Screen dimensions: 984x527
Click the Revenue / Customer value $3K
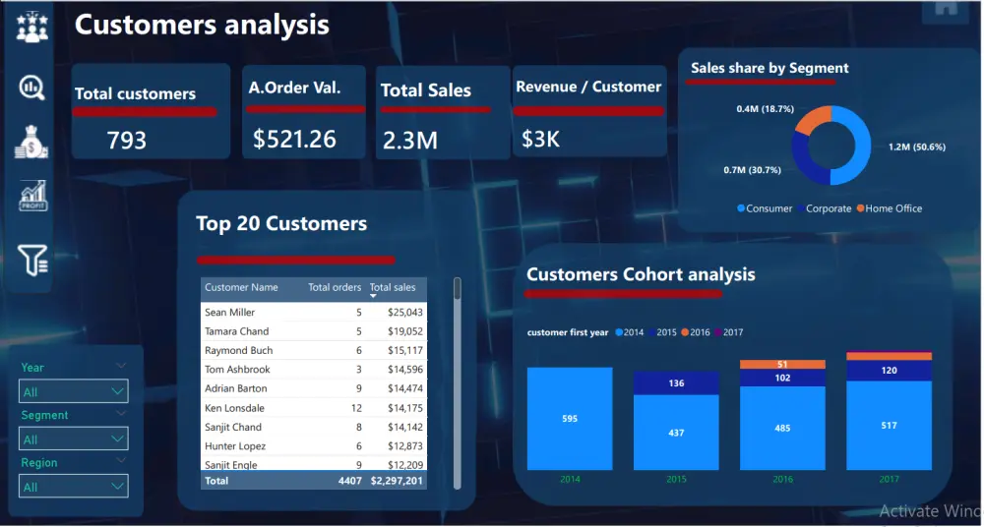click(540, 139)
